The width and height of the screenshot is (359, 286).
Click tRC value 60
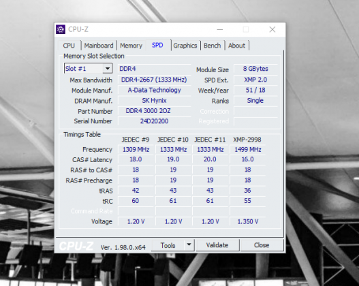tap(136, 201)
